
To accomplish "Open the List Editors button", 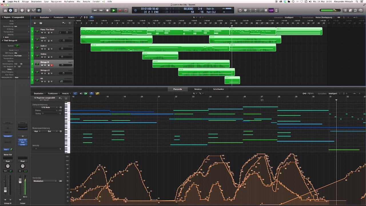I will [x=345, y=10].
